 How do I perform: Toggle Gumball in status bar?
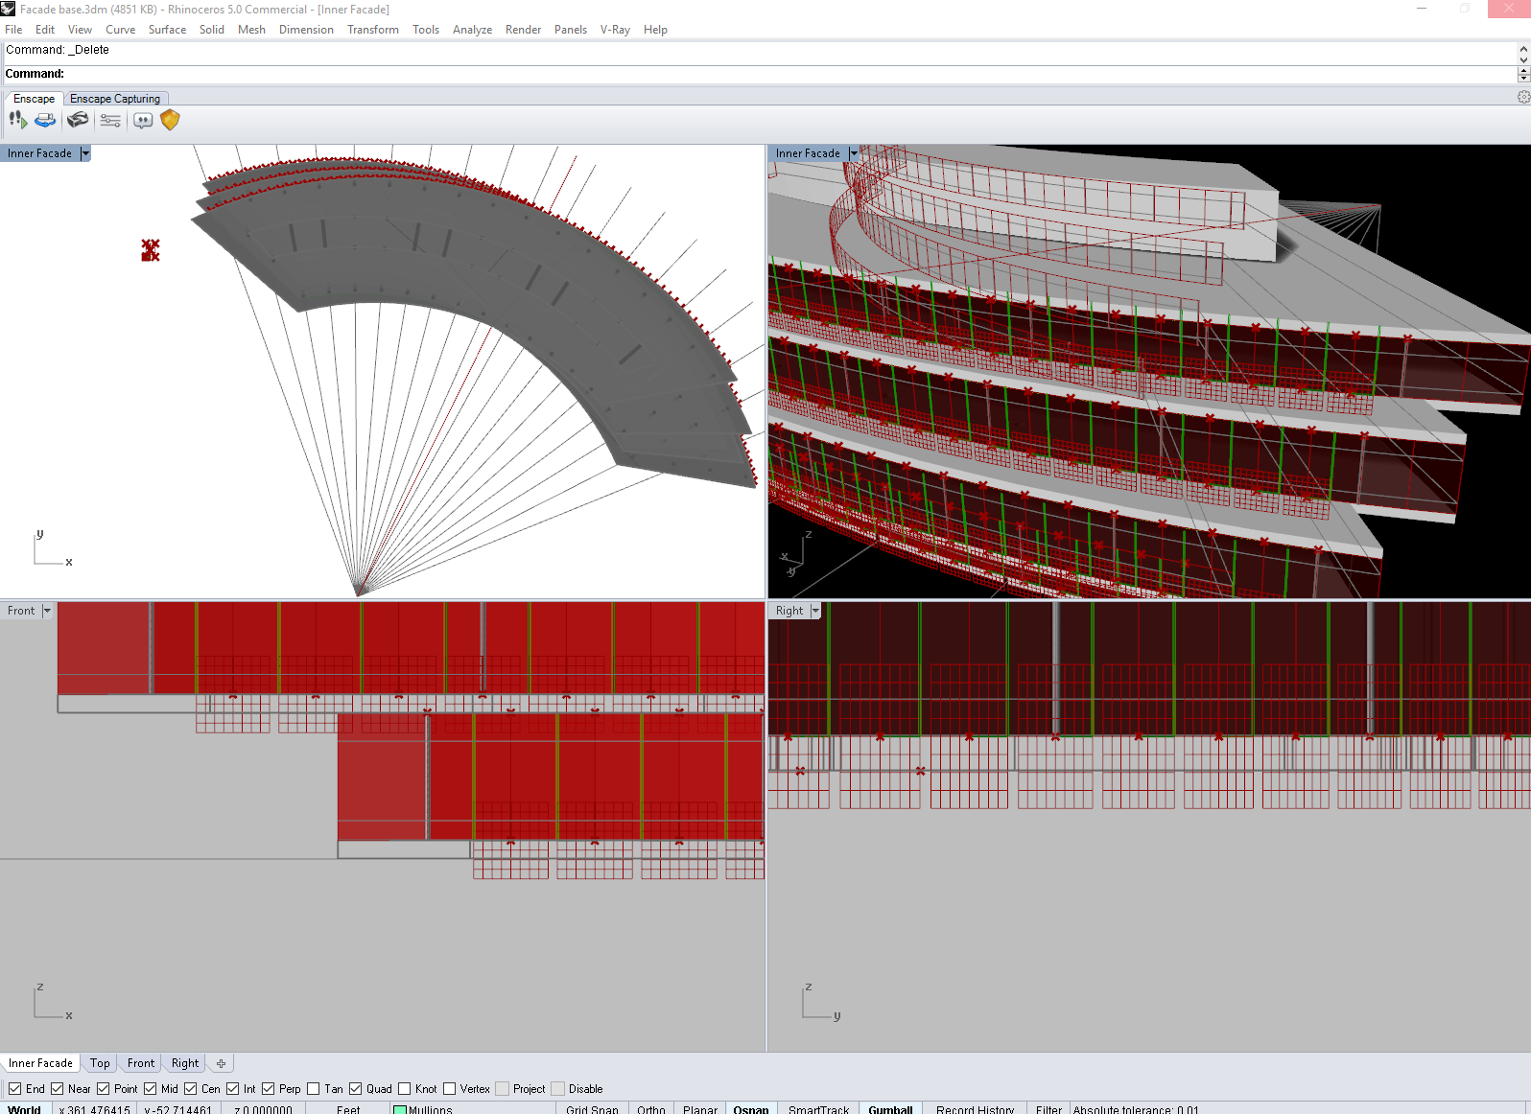click(890, 1109)
